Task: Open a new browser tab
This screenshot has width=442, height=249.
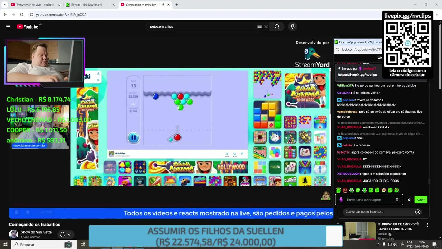Action: (177, 5)
